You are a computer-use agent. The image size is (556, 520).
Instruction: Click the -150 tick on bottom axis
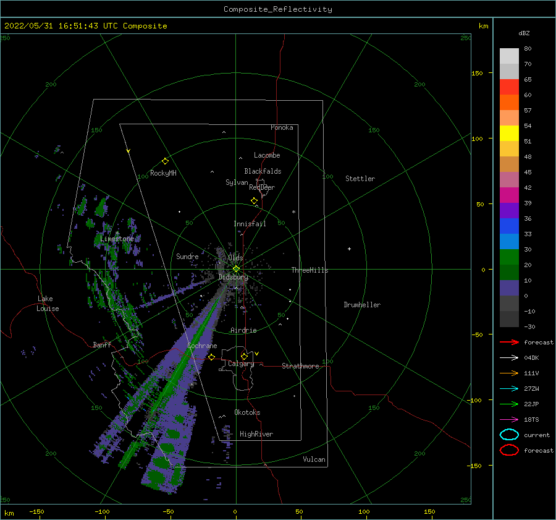[x=36, y=511]
